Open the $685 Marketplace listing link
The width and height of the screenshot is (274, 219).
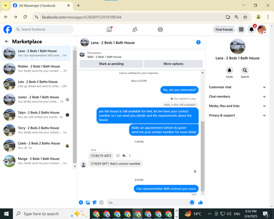104,57
